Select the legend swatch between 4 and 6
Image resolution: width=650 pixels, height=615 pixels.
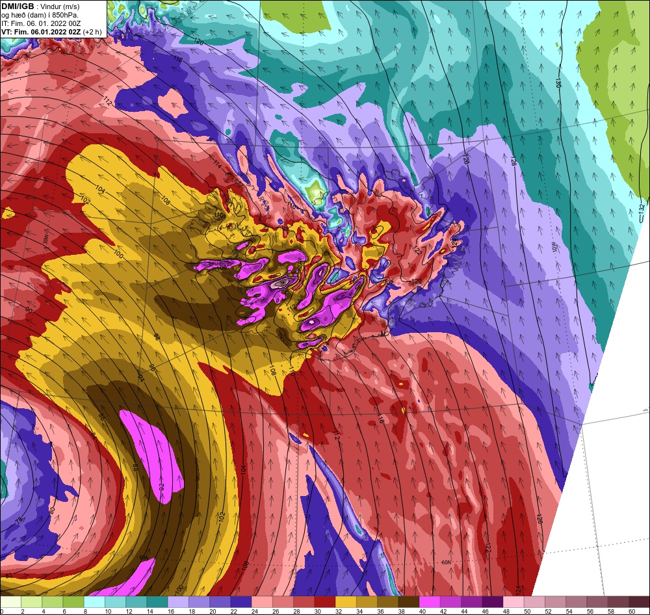(x=52, y=602)
